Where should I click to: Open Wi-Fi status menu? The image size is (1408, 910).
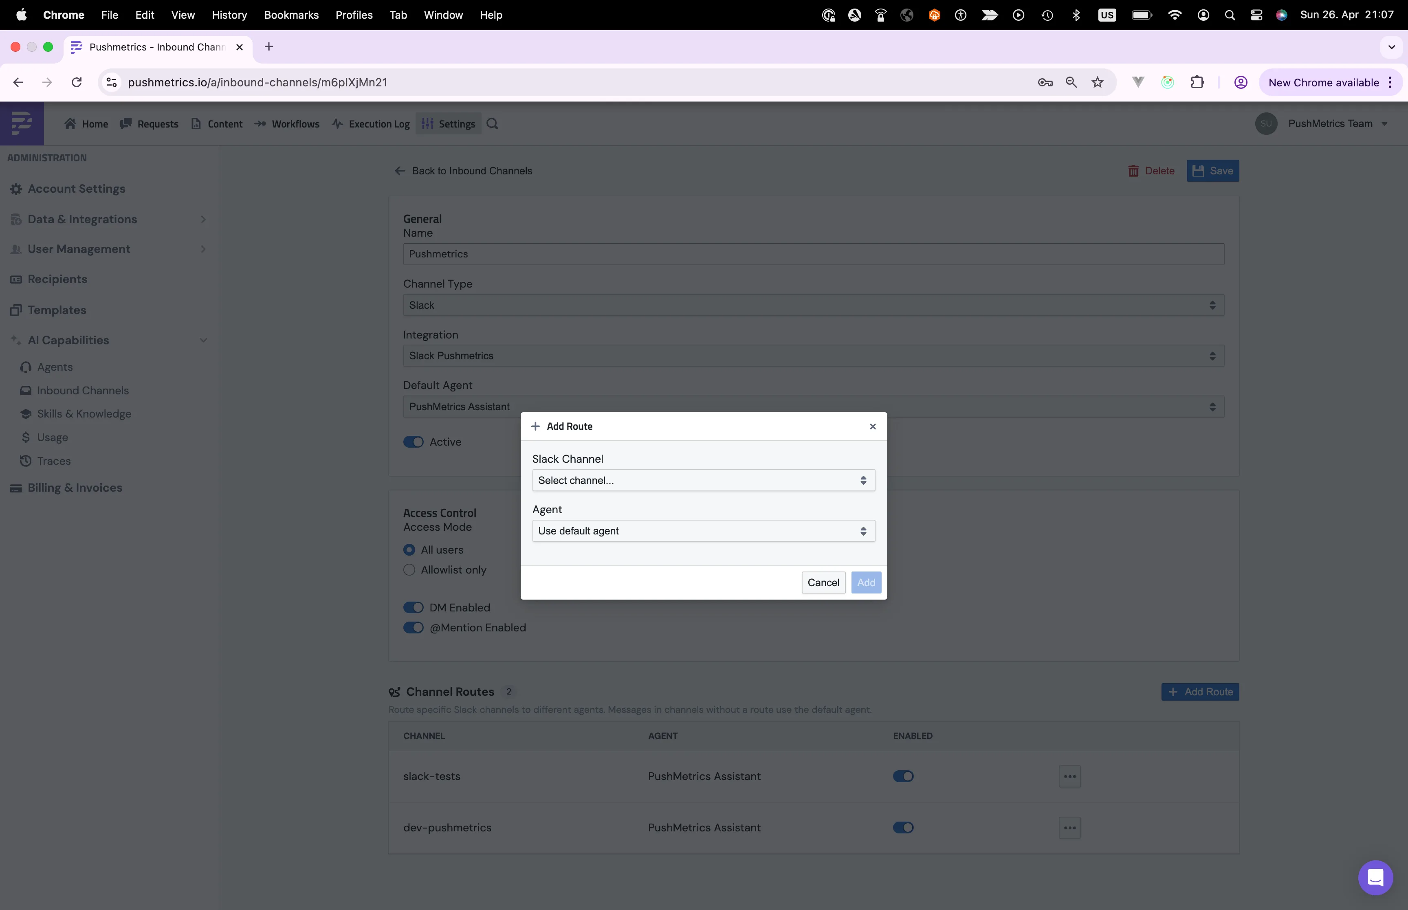(1175, 15)
